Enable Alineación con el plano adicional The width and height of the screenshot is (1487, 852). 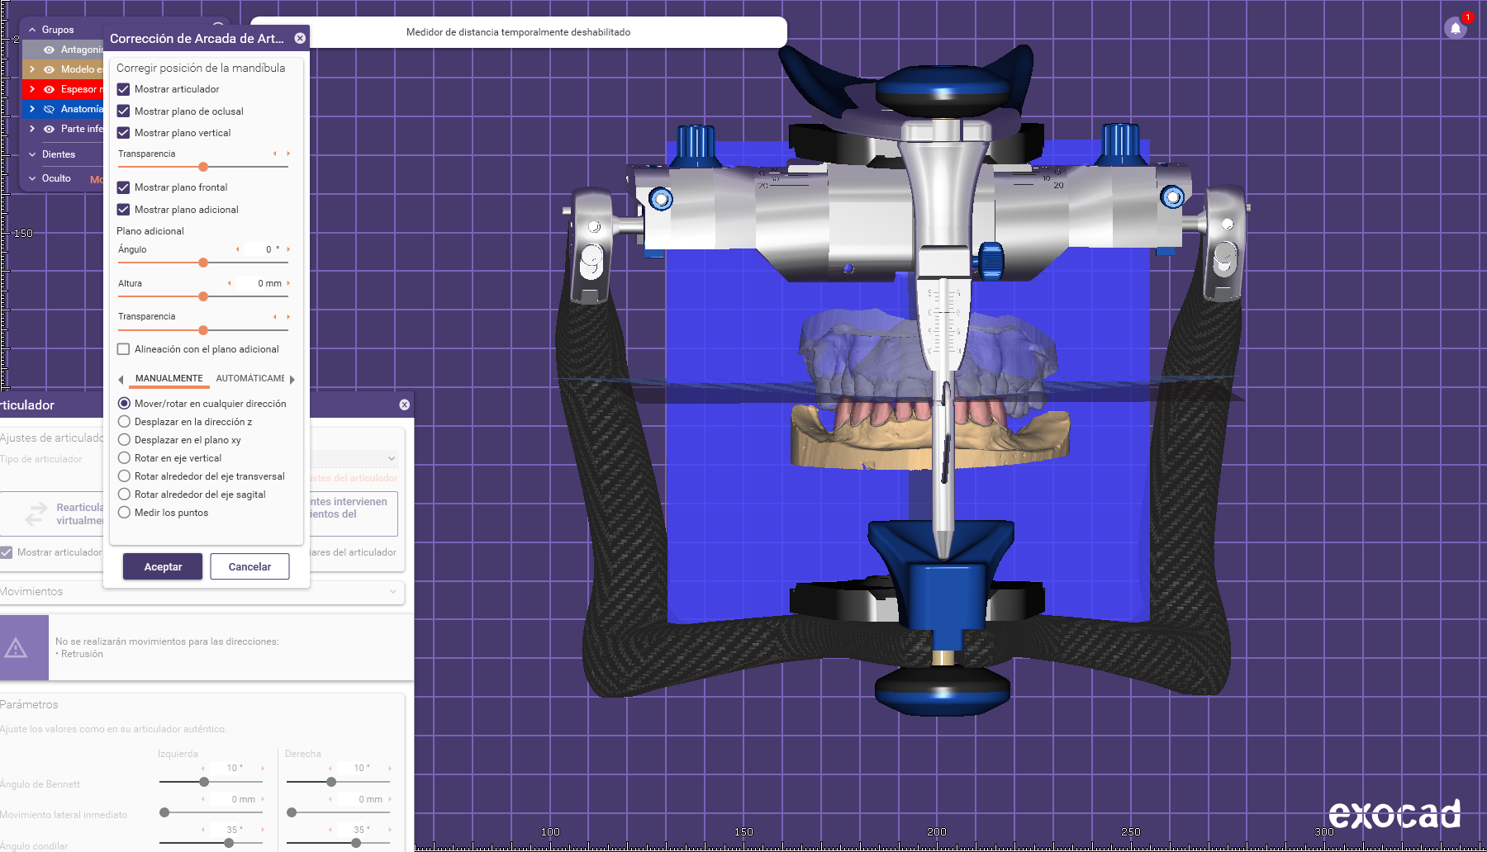click(124, 349)
